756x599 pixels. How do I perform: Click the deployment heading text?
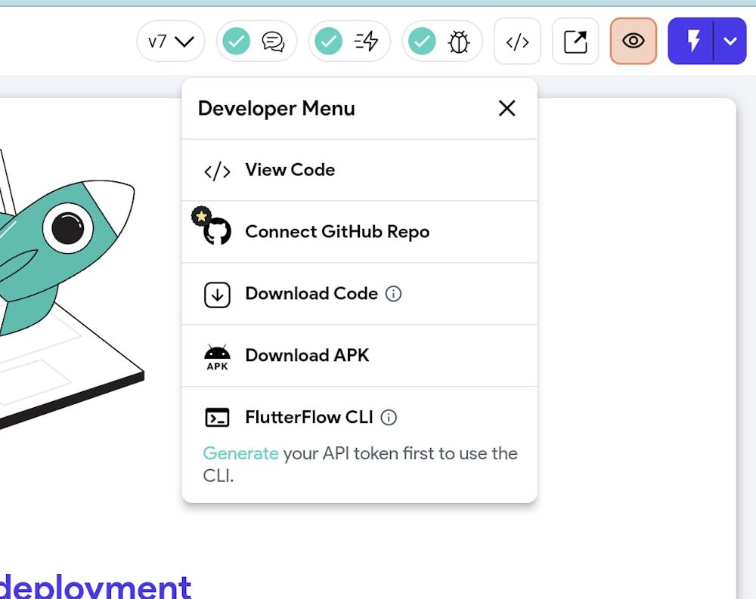click(x=95, y=586)
